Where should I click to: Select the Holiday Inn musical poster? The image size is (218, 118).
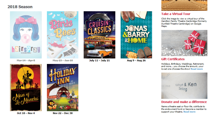pyautogui.click(x=63, y=88)
